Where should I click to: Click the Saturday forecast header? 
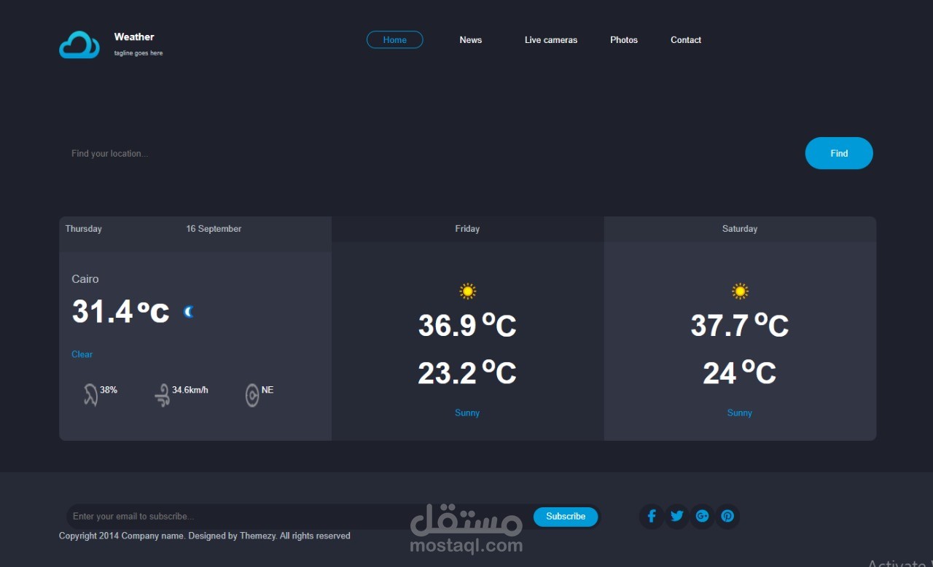740,229
